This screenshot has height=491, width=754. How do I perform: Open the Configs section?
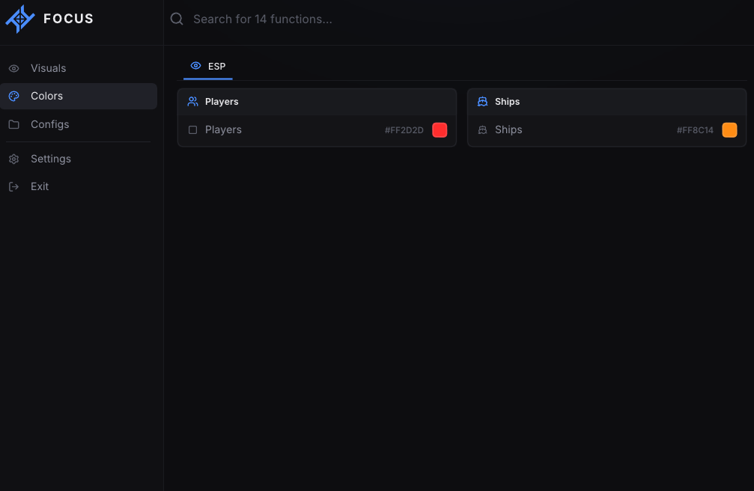pyautogui.click(x=79, y=124)
